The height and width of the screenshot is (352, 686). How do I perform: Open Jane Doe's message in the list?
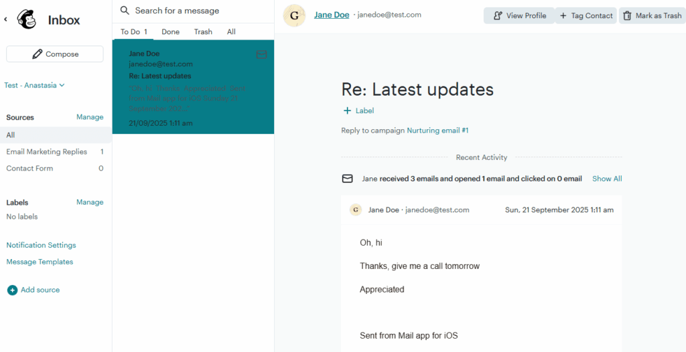pos(193,86)
